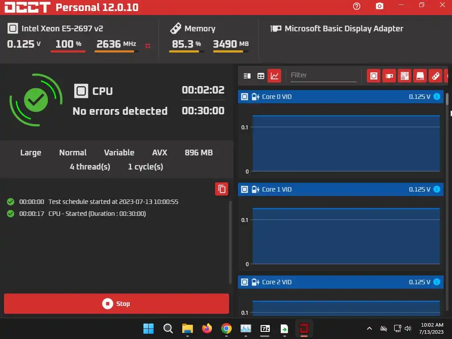
Task: Open Core 1 VID info icon
Action: pyautogui.click(x=437, y=189)
